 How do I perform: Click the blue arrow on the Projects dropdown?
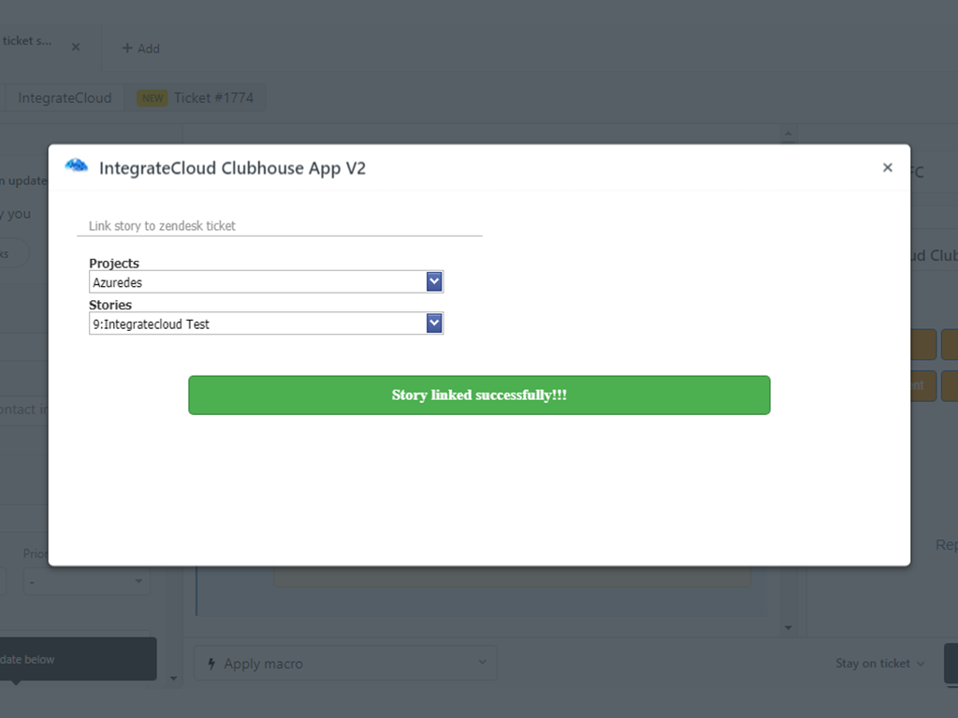[434, 282]
